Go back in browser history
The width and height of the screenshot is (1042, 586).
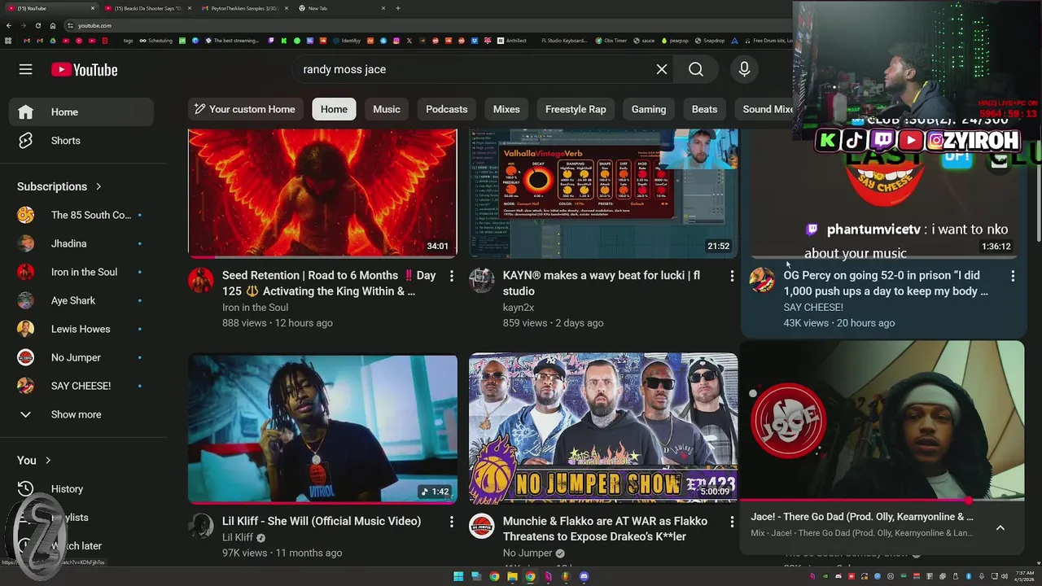point(9,25)
